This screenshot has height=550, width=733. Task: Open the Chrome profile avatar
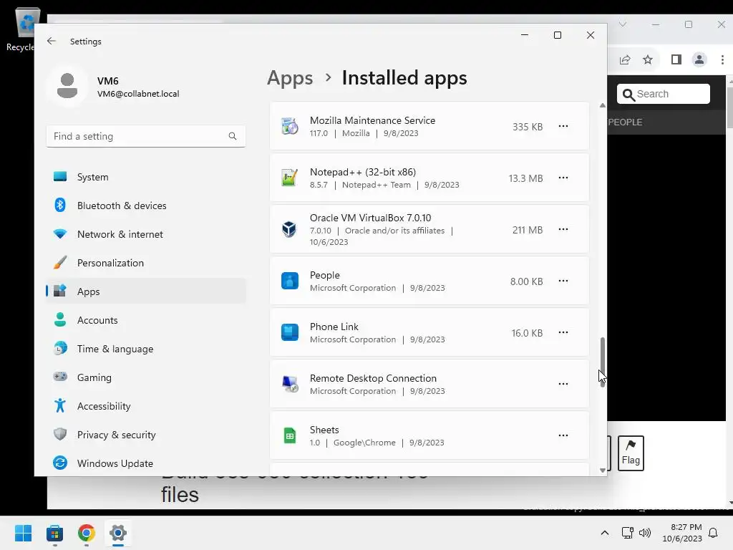click(699, 59)
